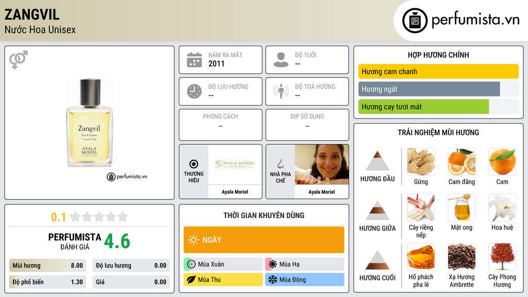Click the 0.1 user rating number
This screenshot has width=528, height=297.
tap(59, 217)
